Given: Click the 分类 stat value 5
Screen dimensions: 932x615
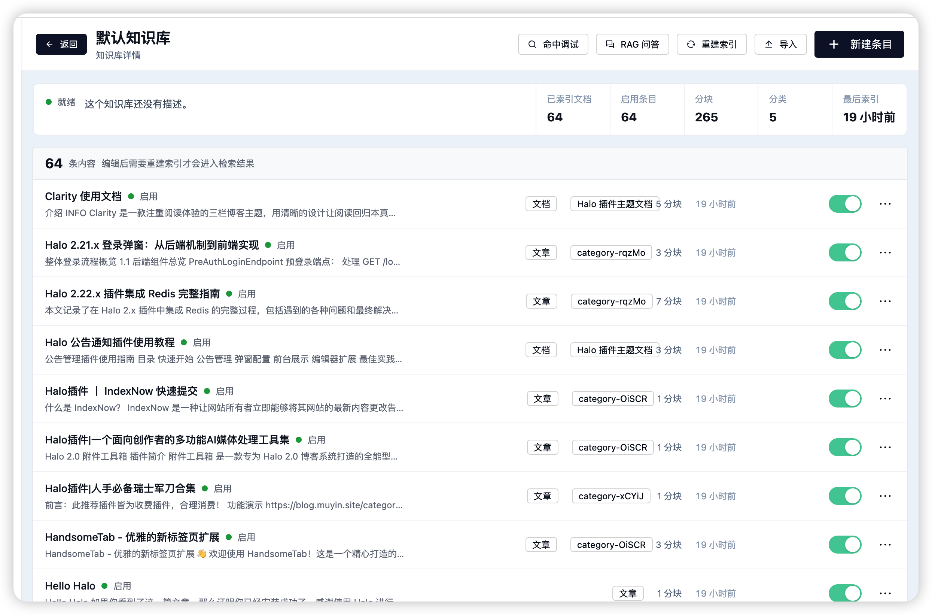Looking at the screenshot, I should coord(773,117).
